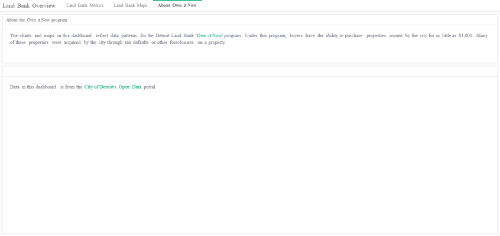Click the 'Data in this dashboard' text
Screen dimensions: 500x236
click(33, 87)
